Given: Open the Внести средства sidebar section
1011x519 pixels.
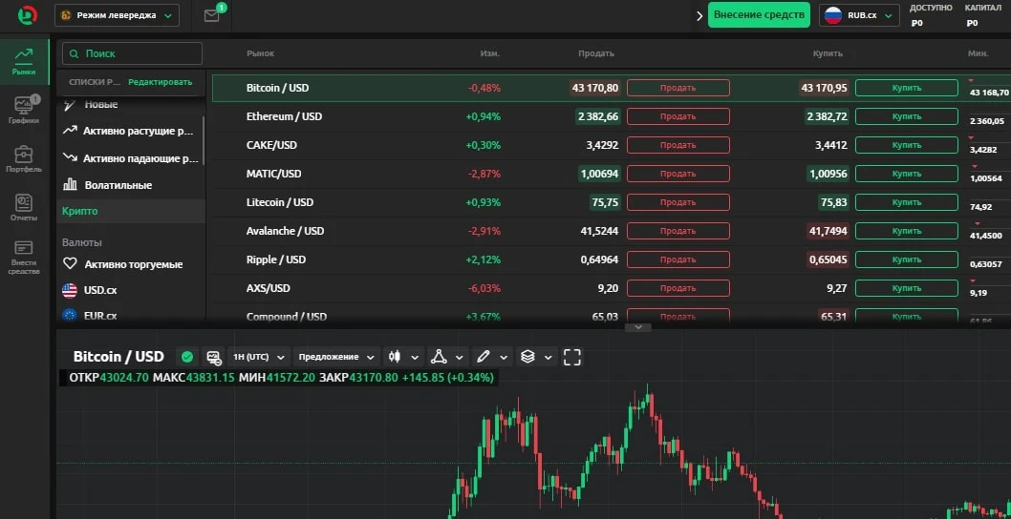Looking at the screenshot, I should click(x=24, y=257).
